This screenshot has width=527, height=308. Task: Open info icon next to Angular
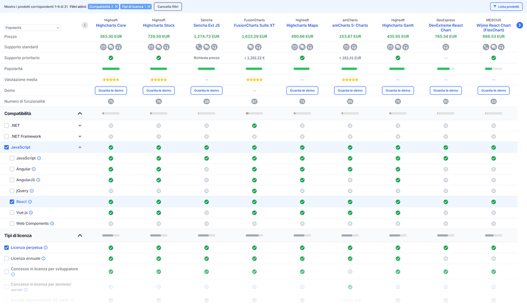[x=33, y=169]
